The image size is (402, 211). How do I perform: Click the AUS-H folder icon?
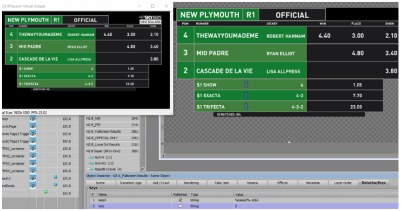tap(92, 157)
